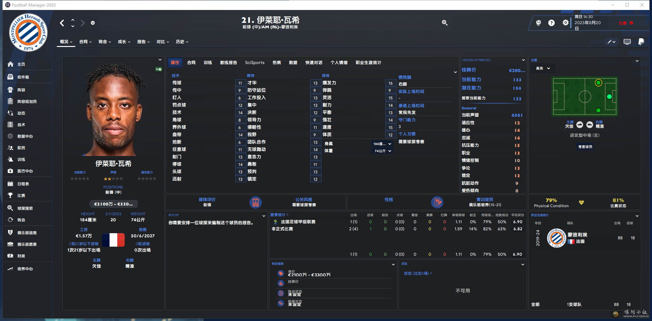Open the 收件箱 inbox icon
The height and width of the screenshot is (321, 652).
(10, 77)
